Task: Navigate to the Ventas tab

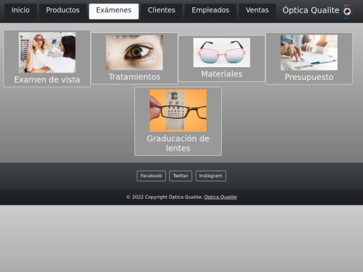Action: (257, 11)
